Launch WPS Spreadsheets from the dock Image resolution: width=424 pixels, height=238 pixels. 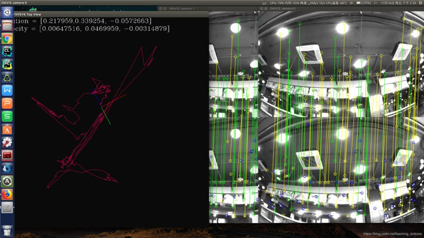point(7,116)
